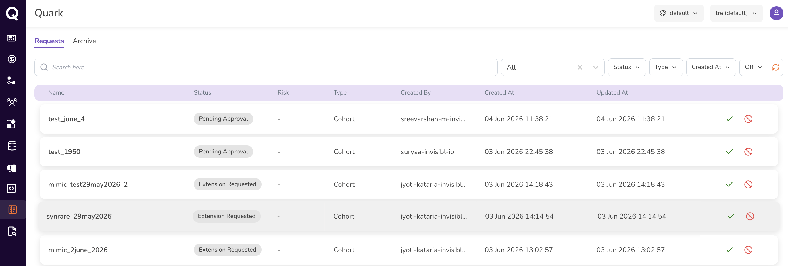Click the Risk column header

tap(283, 93)
